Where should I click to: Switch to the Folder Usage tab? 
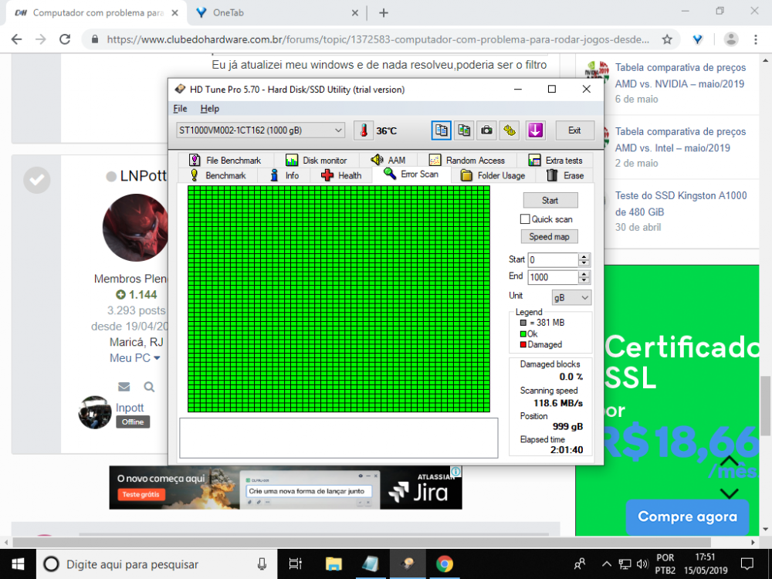click(x=493, y=175)
